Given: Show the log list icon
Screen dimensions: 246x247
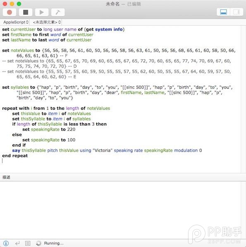Looking at the screenshot, I should point(28,243).
